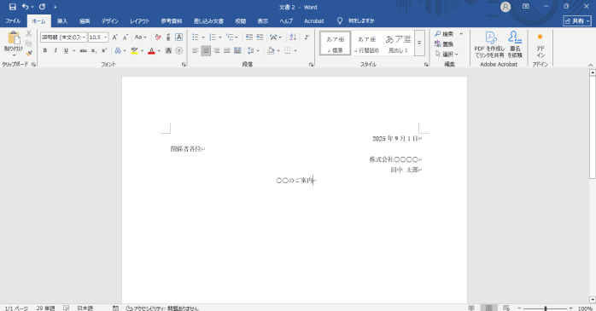Viewport: 596px width, 311px height.
Task: Switch to the Insert (挿入) tab
Action: pyautogui.click(x=62, y=20)
